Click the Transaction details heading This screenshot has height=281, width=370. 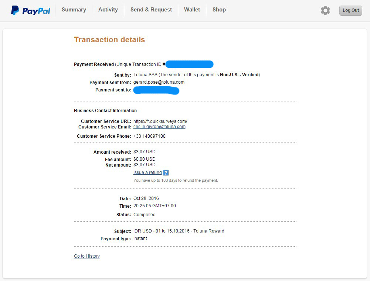[109, 40]
